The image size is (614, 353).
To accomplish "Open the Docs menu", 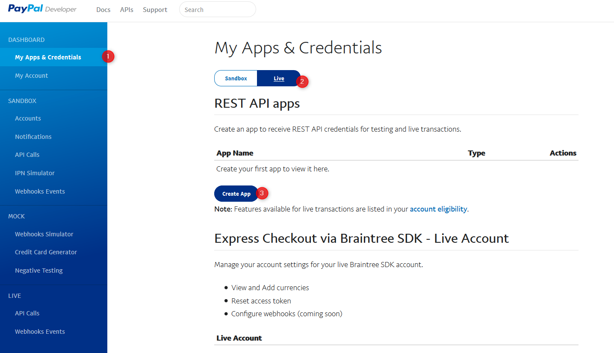I will click(103, 9).
